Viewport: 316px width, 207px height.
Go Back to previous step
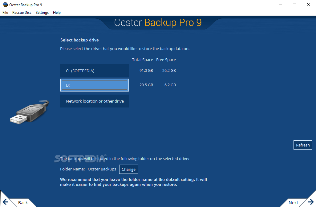23,203
